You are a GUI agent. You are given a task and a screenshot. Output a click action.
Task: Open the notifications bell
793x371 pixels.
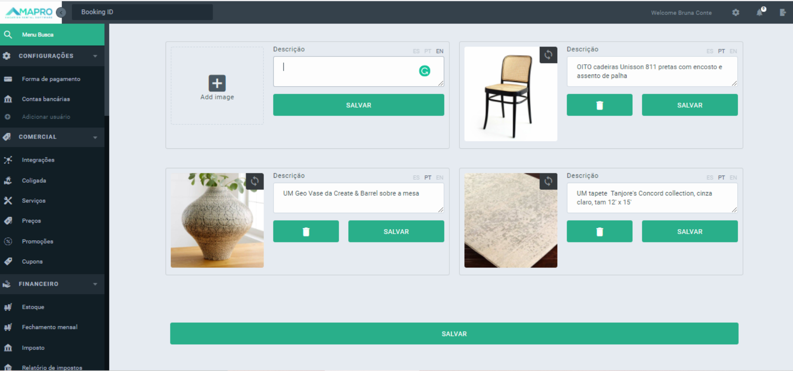[x=760, y=12]
